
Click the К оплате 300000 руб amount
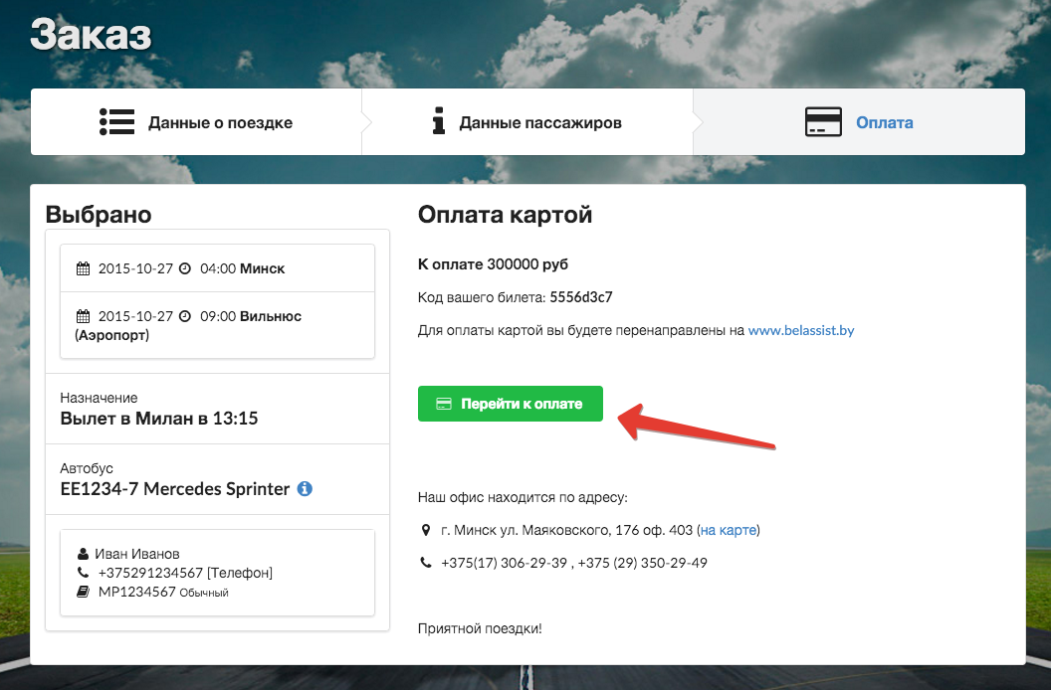click(493, 263)
